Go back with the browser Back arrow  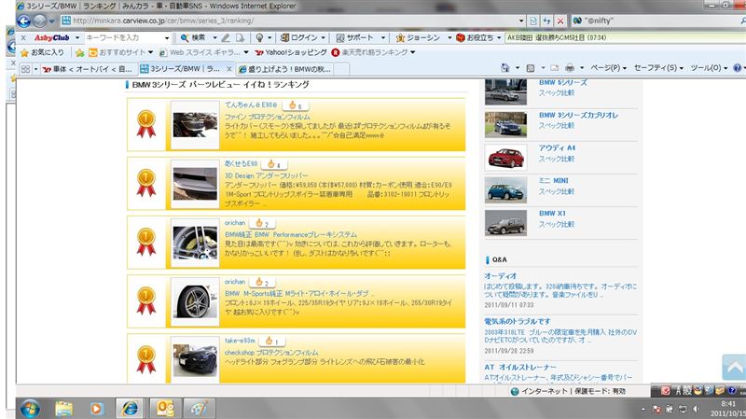click(x=23, y=21)
